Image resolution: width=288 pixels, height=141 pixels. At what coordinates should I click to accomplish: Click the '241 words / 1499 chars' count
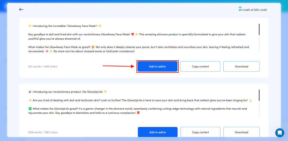(x=43, y=66)
